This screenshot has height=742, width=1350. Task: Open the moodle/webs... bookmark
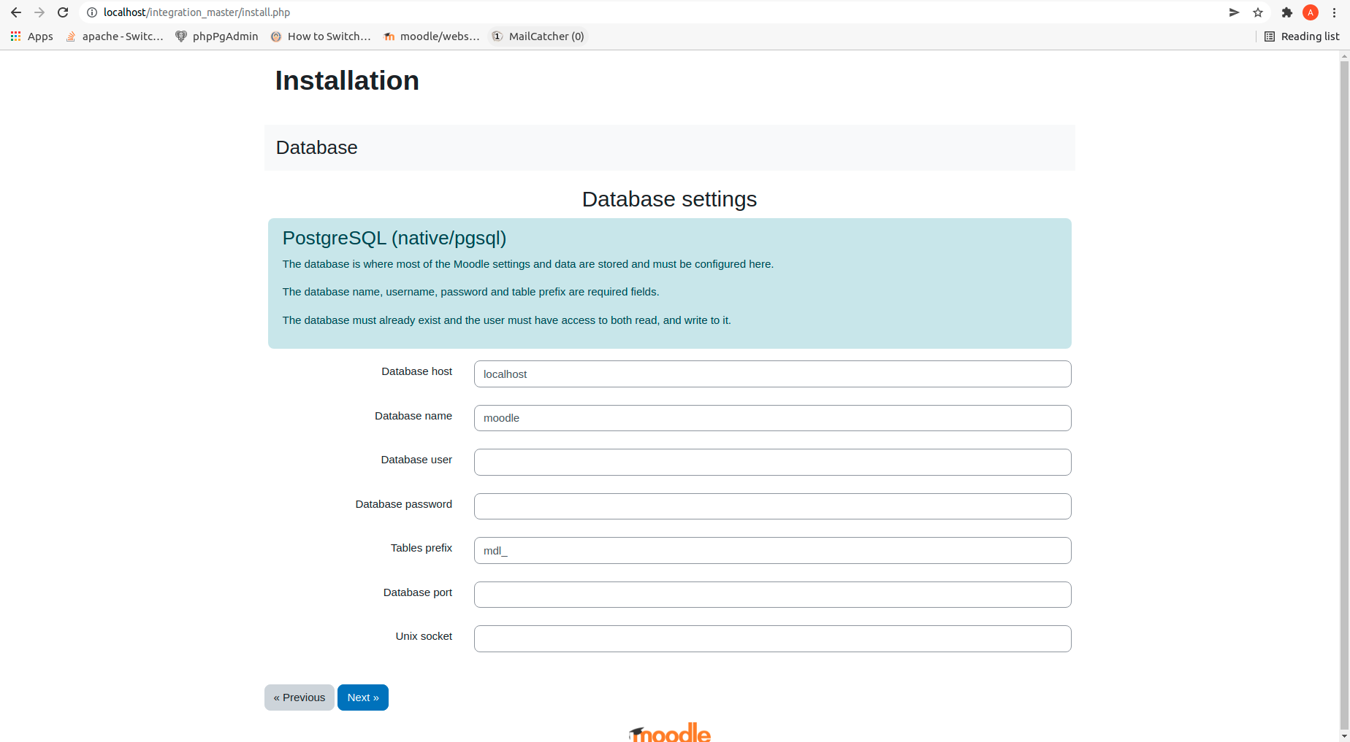pyautogui.click(x=432, y=36)
